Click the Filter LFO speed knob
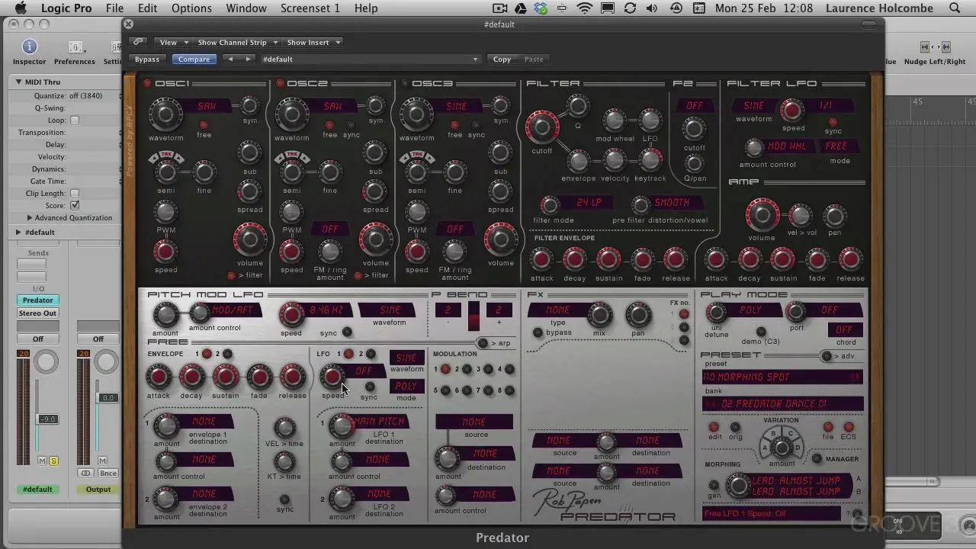976x549 pixels. (792, 111)
